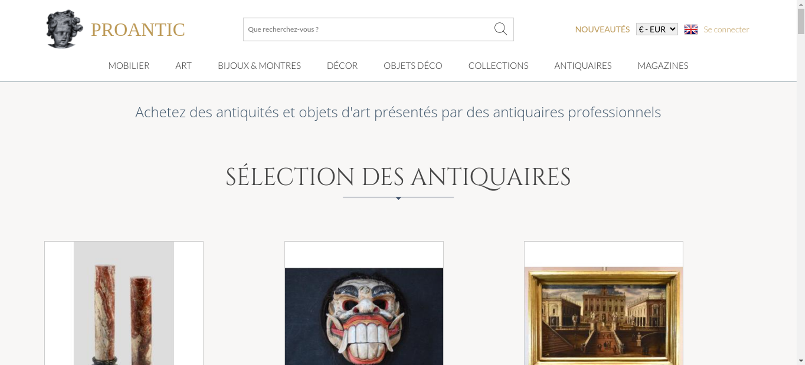This screenshot has height=365, width=805.
Task: Click the magnifying glass search icon
Action: (500, 29)
